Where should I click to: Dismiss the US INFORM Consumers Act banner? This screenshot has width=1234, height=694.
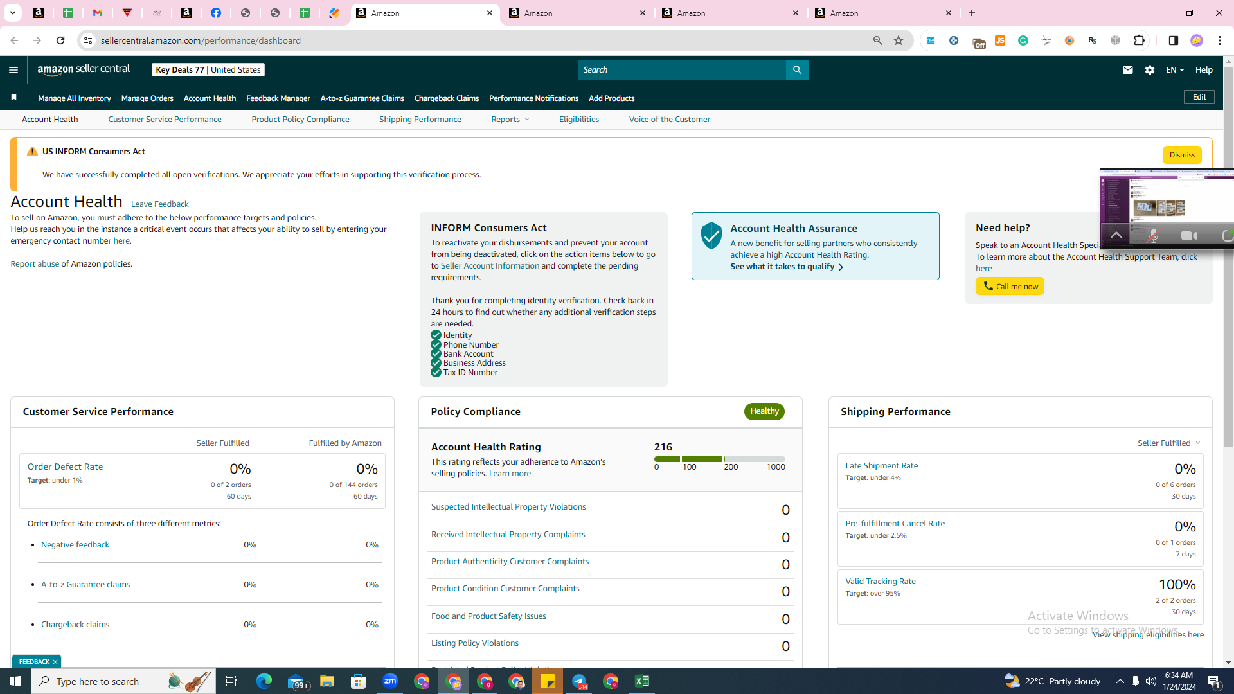1182,155
